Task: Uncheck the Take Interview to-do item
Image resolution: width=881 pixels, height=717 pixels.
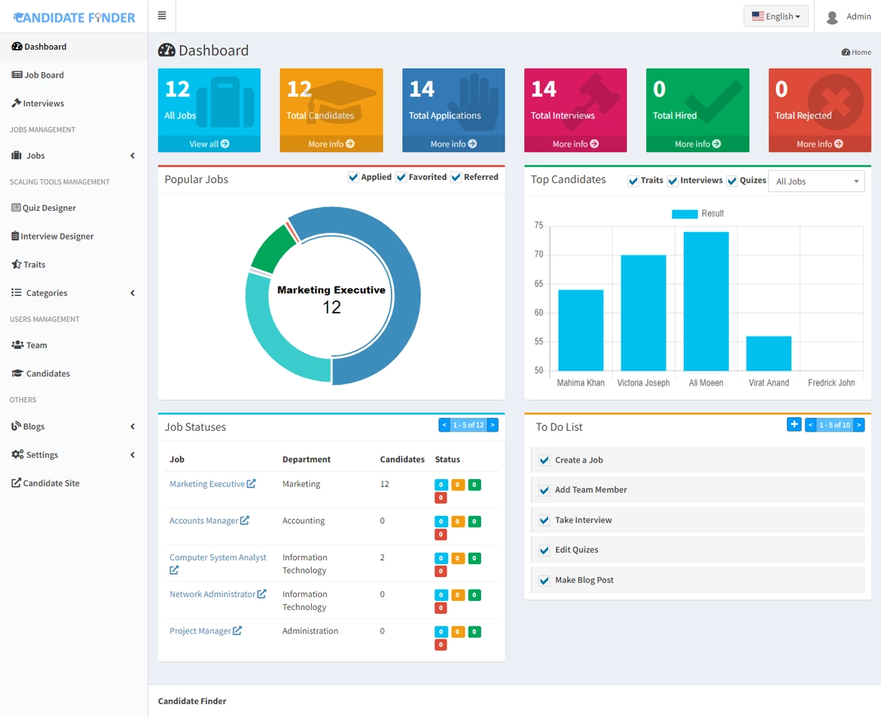Action: click(544, 520)
